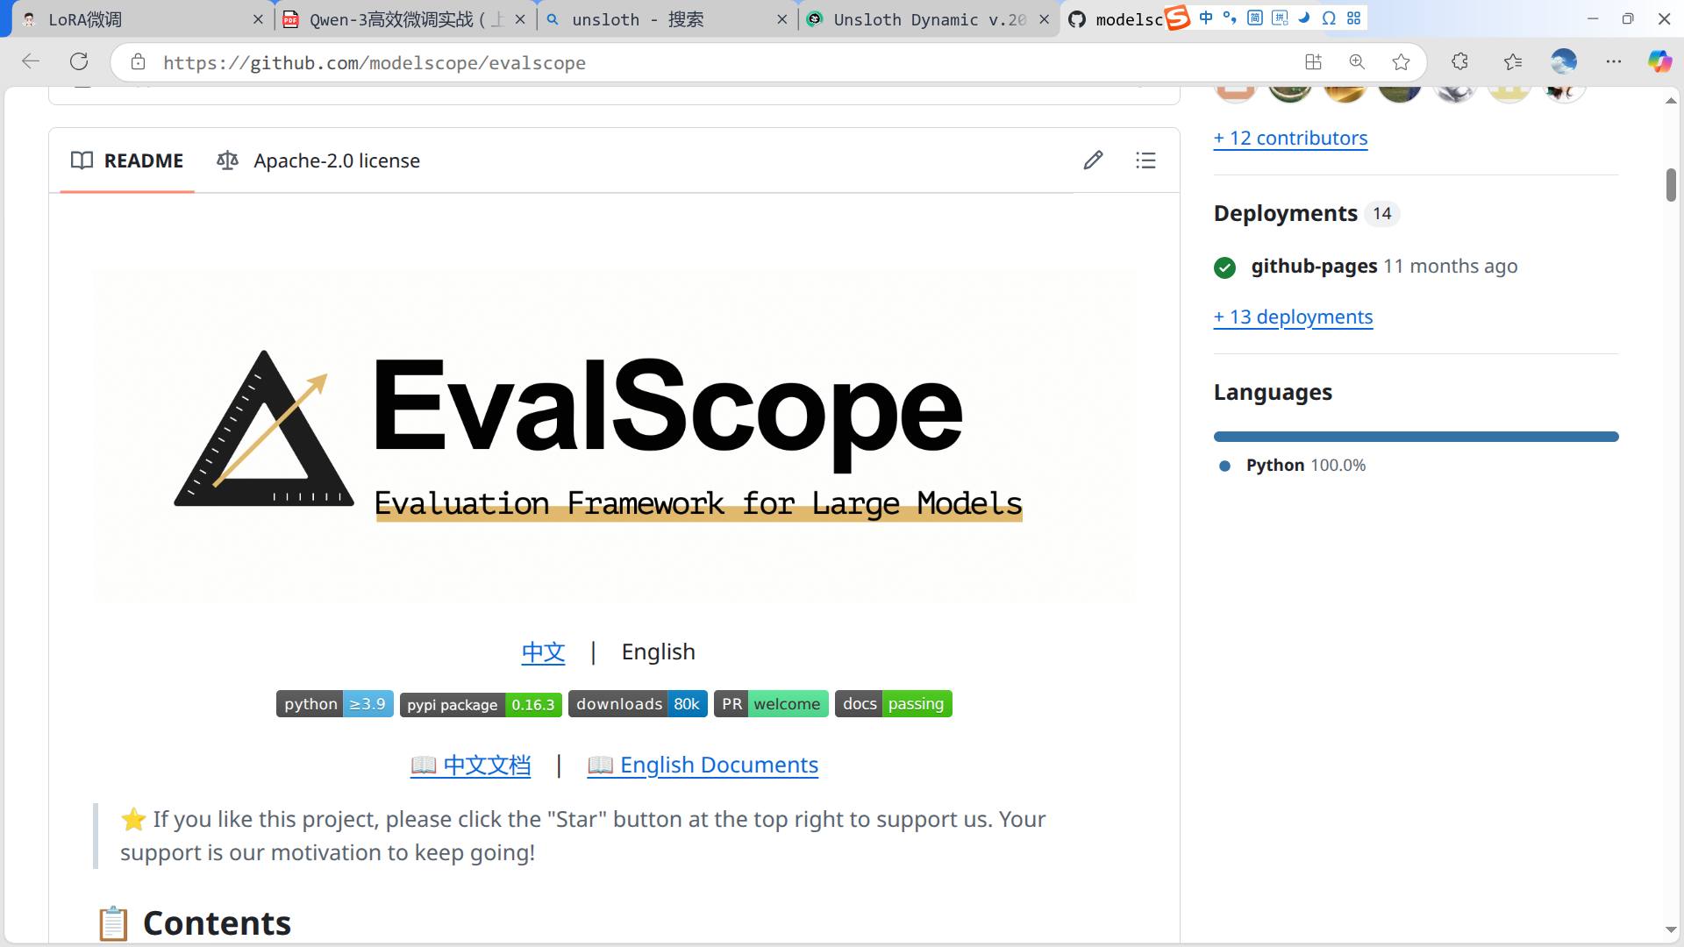
Task: Click the browser refresh icon
Action: (x=79, y=61)
